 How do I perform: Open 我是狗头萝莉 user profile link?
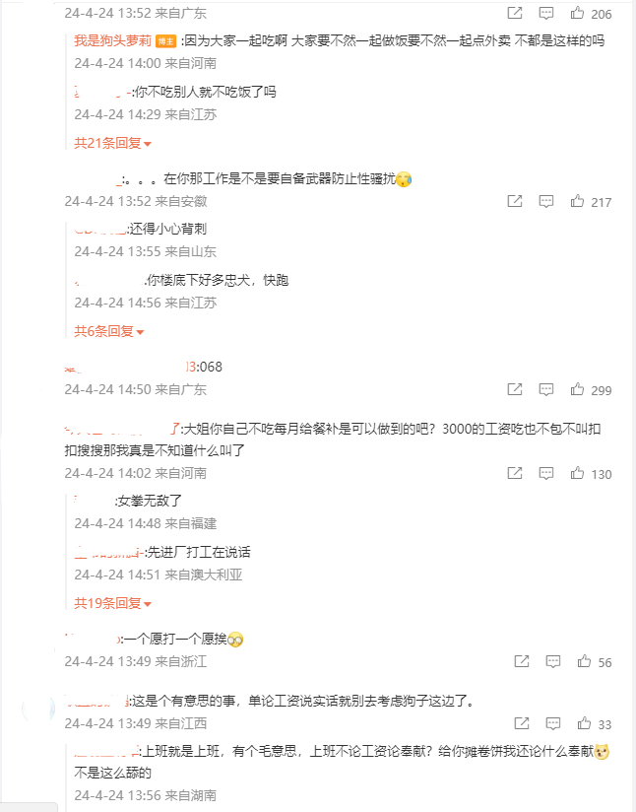113,41
